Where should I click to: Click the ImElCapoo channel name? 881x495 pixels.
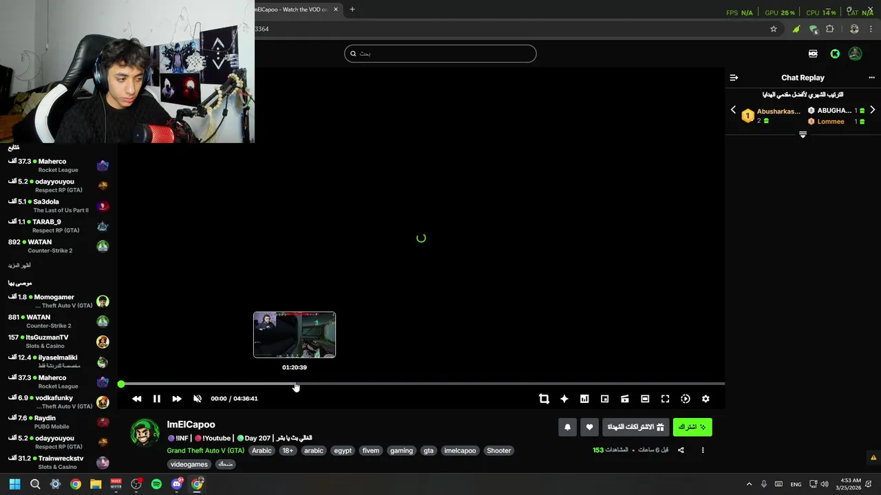[191, 425]
